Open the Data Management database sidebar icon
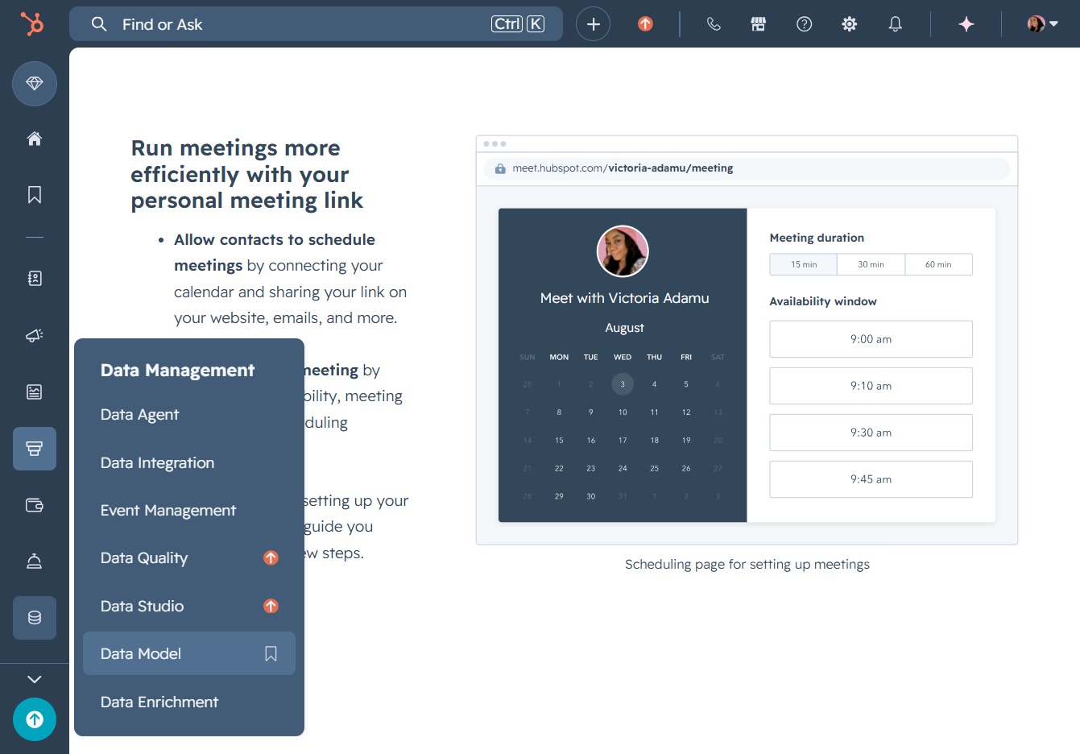 tap(35, 618)
